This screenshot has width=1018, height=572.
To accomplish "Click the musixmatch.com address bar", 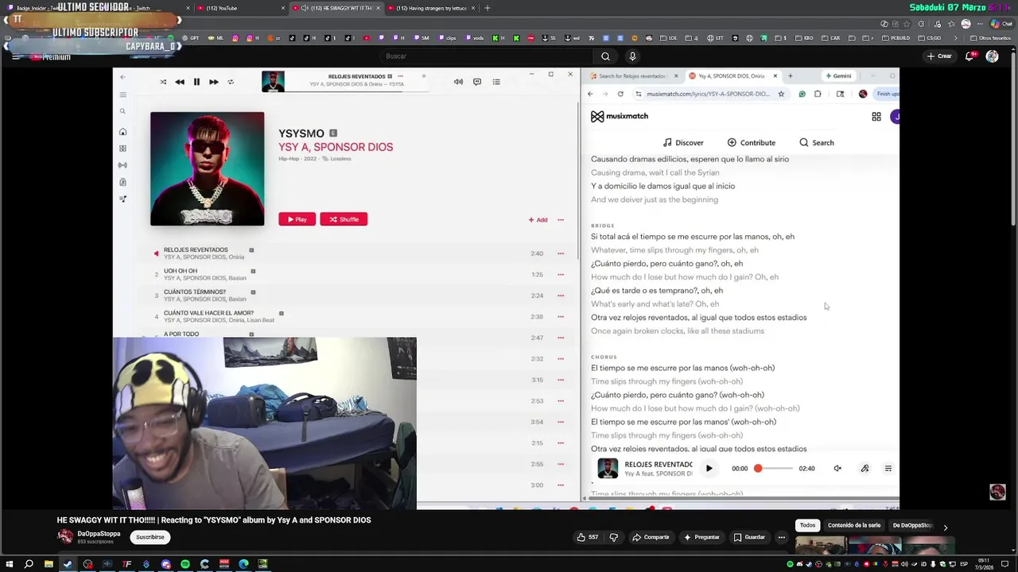I will coord(708,94).
